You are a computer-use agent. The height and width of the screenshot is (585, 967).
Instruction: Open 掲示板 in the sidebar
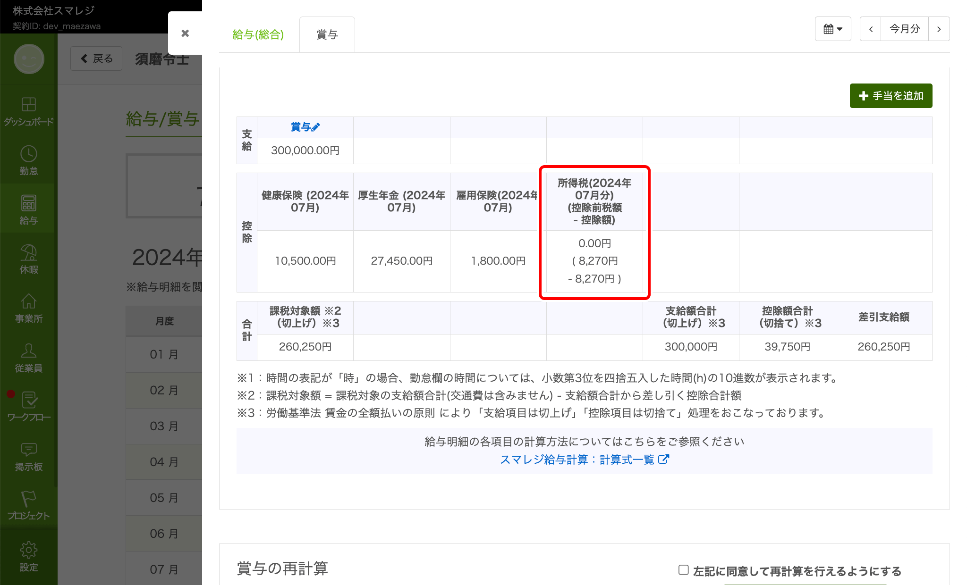click(x=29, y=456)
